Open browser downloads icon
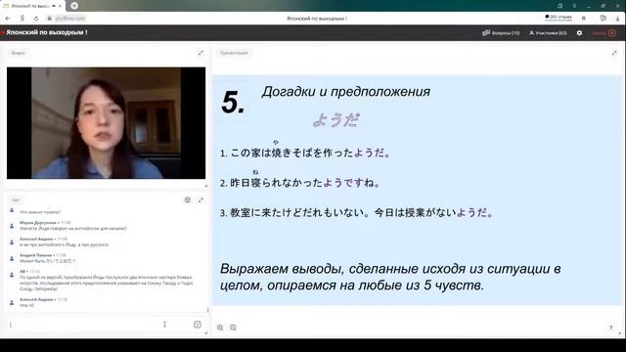 pyautogui.click(x=617, y=19)
